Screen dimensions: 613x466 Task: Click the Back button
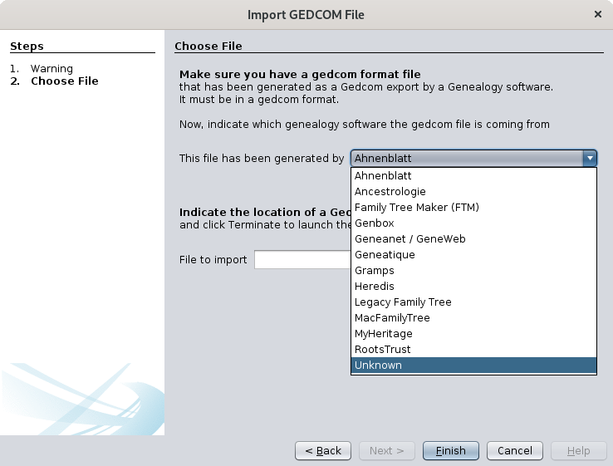pos(323,451)
